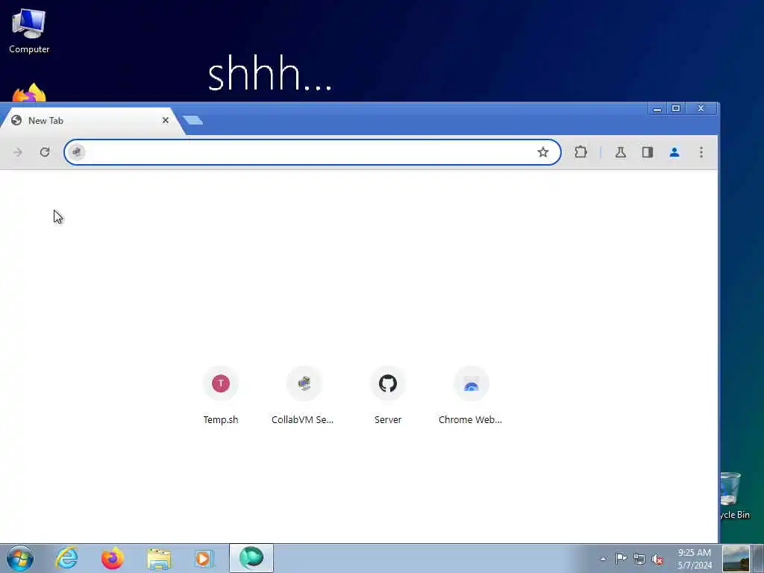Open the user profile avatar menu
This screenshot has height=573, width=764.
[x=674, y=152]
